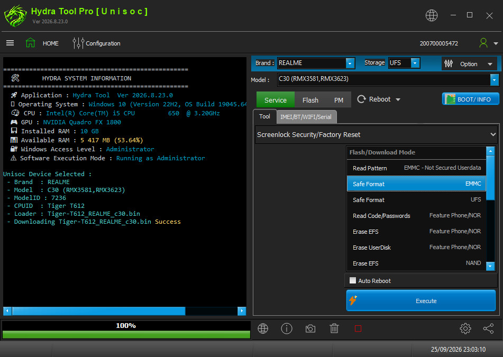The width and height of the screenshot is (503, 357).
Task: Click the Option sliders icon
Action: [449, 63]
